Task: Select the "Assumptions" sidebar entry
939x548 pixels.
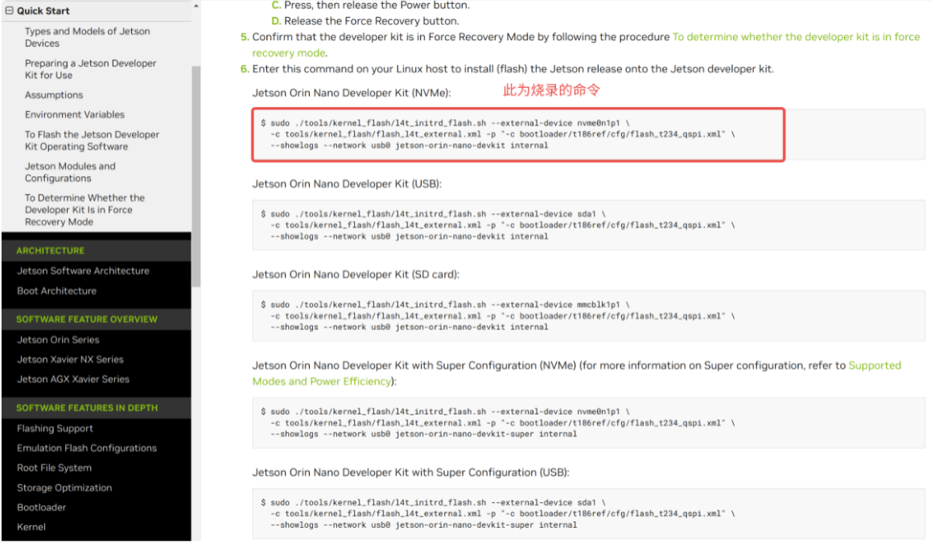Action: [x=55, y=95]
